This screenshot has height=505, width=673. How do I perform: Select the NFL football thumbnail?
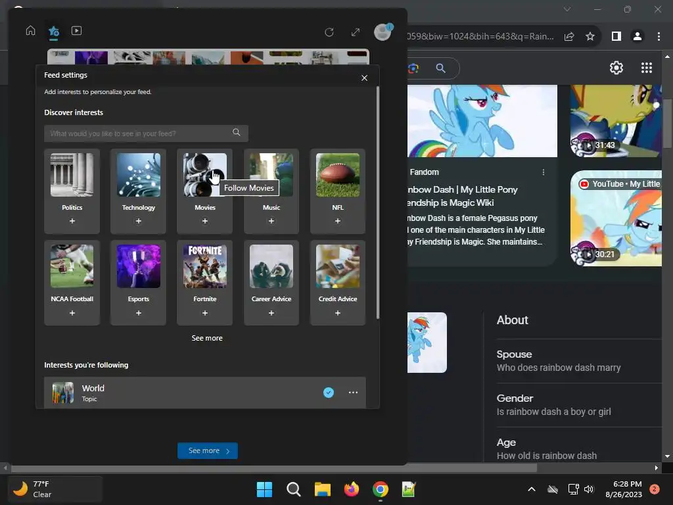coord(338,175)
